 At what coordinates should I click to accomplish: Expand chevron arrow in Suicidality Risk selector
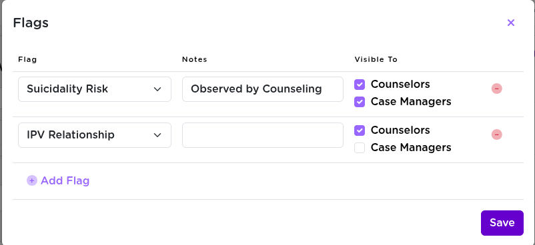(157, 89)
